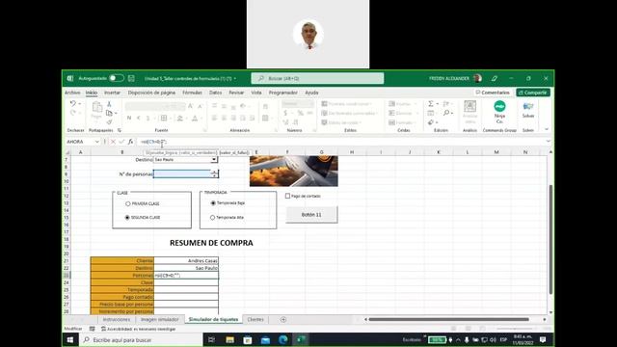Open the Destino Sao Paulo combo box arrow

coord(214,159)
